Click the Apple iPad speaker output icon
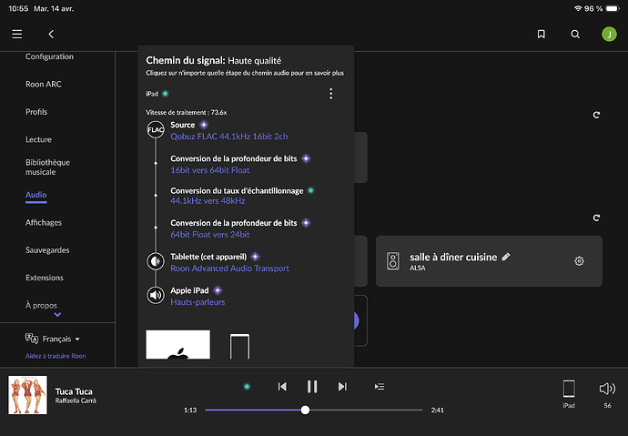The image size is (628, 436). click(156, 296)
